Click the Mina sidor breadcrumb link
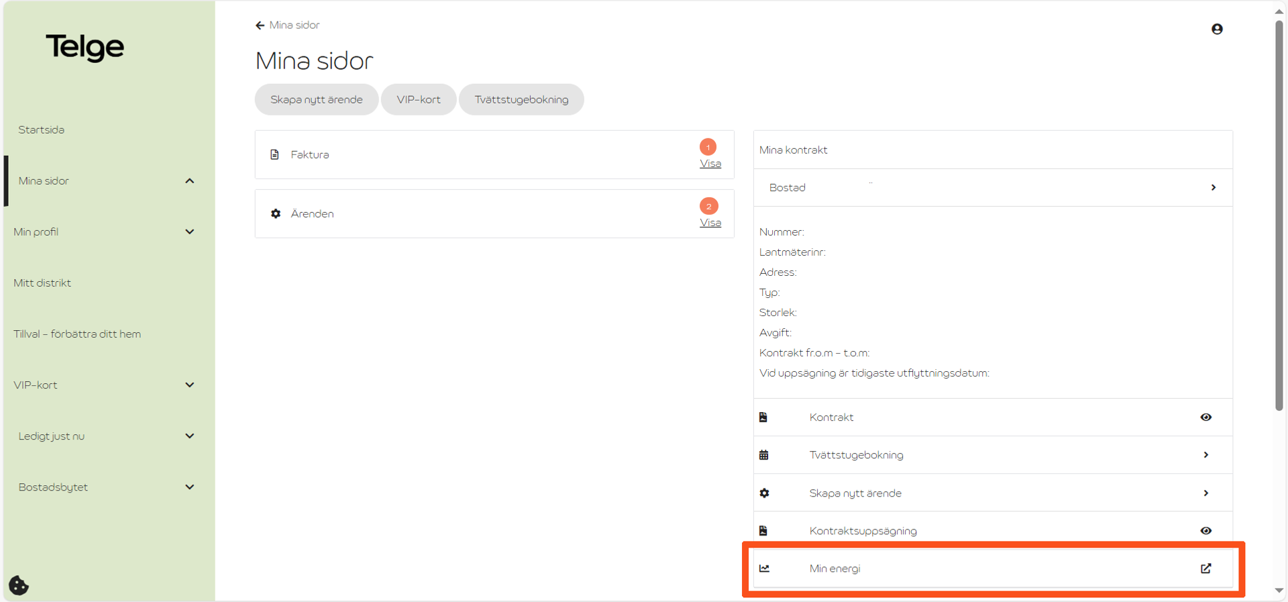This screenshot has width=1288, height=602. point(294,25)
